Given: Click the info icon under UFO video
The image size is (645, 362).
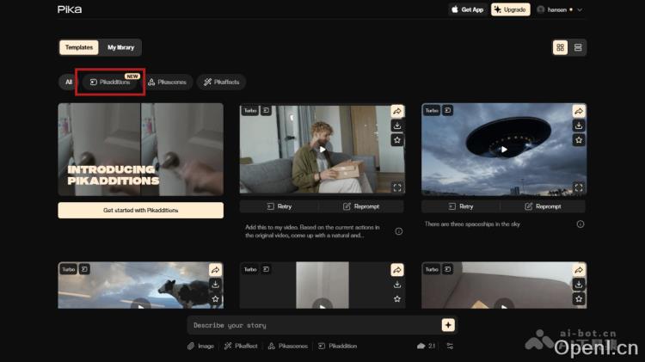Looking at the screenshot, I should click(580, 224).
